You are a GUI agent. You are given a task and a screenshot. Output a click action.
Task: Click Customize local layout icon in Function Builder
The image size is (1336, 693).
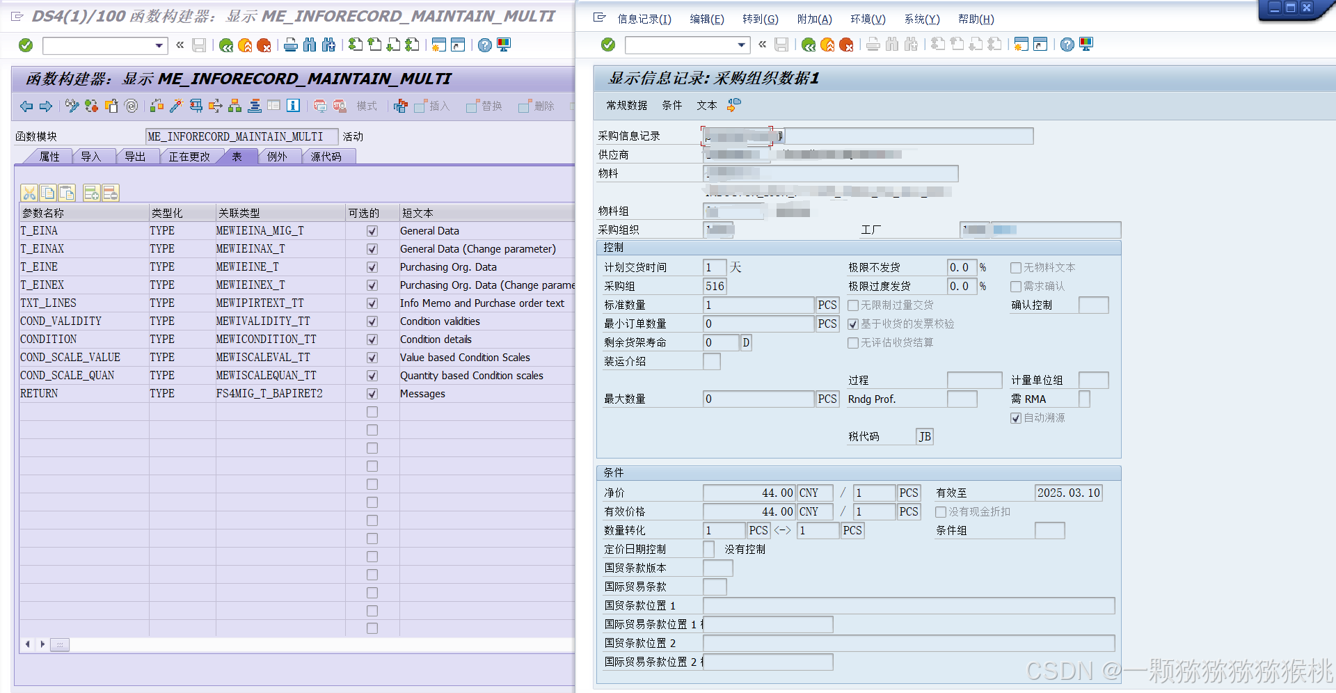pyautogui.click(x=504, y=45)
